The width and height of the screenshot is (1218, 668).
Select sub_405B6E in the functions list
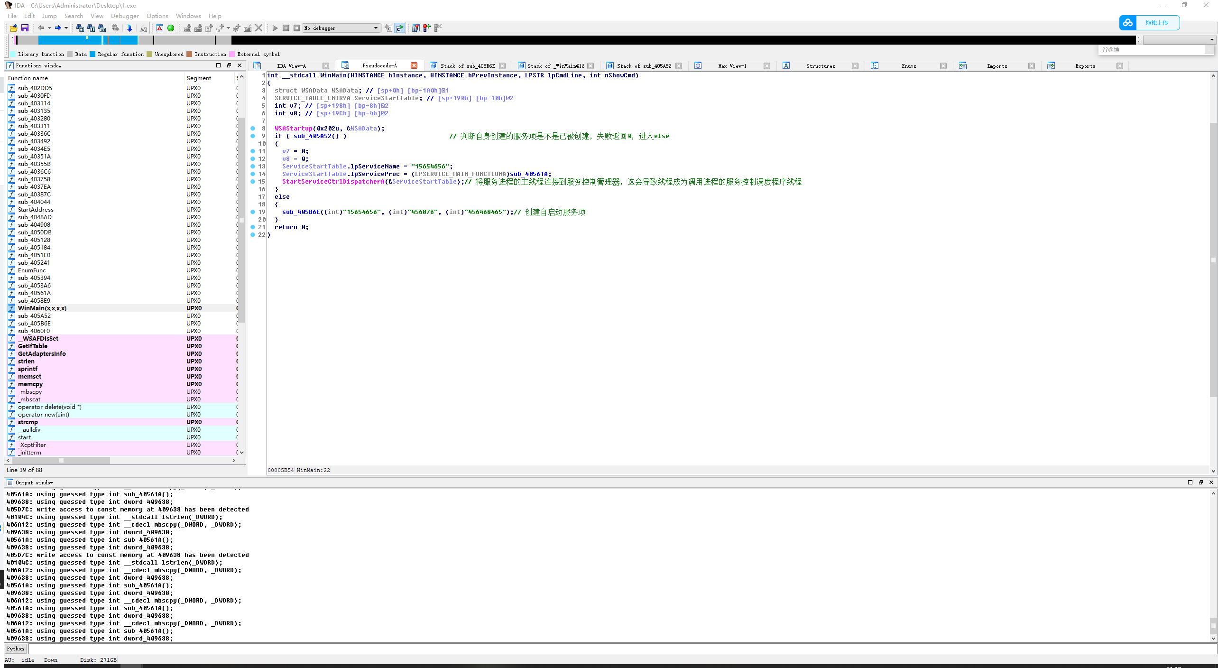click(34, 324)
